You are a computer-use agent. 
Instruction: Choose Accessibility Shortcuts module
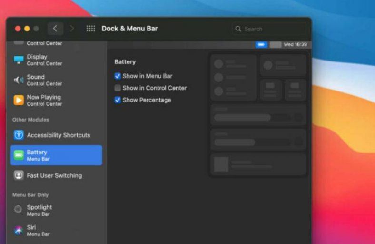57,135
